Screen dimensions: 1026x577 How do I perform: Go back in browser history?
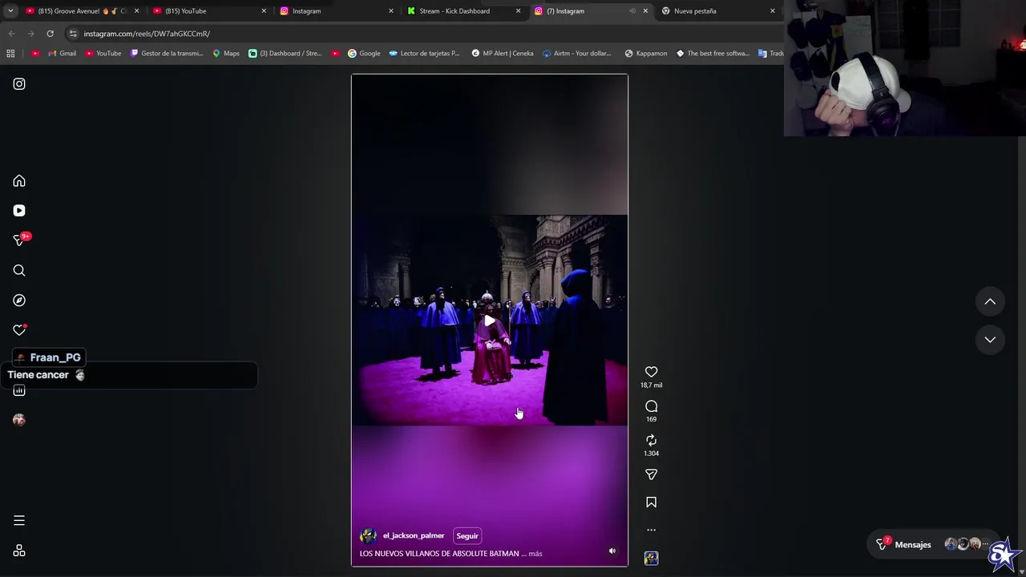[12, 34]
